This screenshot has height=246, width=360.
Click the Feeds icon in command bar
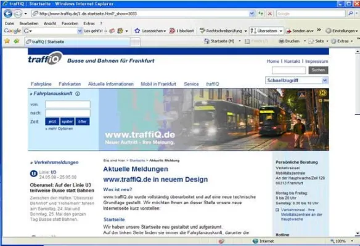click(247, 41)
